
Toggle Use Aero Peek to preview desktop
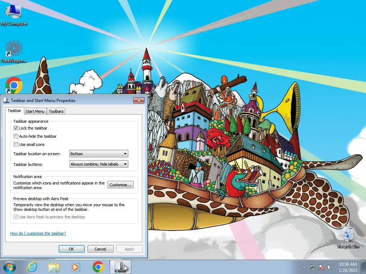[16, 217]
